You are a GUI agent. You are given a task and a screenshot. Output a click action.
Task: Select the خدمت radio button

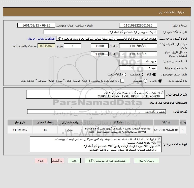141,74
